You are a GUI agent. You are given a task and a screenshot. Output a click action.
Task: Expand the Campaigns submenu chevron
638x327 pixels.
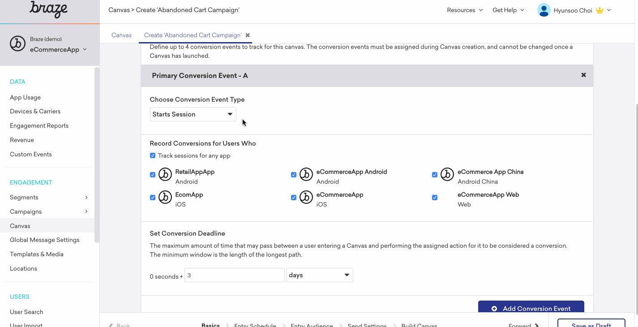pos(86,211)
